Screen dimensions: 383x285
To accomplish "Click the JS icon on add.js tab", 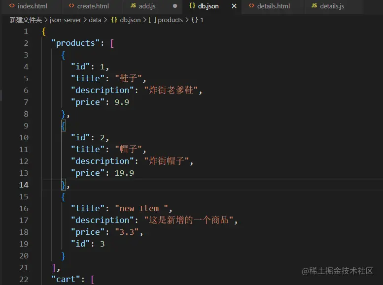I will 133,5.
